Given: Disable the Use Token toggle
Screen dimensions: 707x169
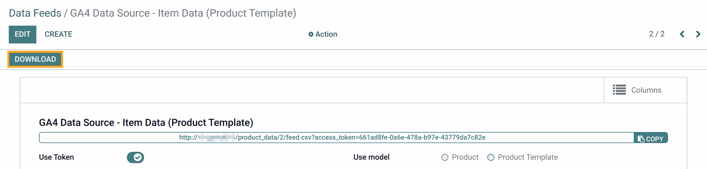Looking at the screenshot, I should (136, 157).
